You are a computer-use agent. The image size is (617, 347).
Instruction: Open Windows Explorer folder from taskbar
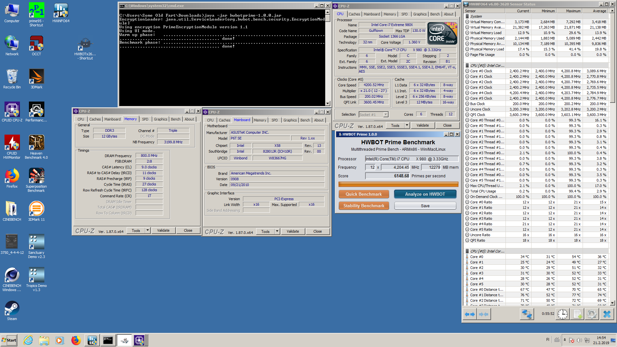coord(44,340)
